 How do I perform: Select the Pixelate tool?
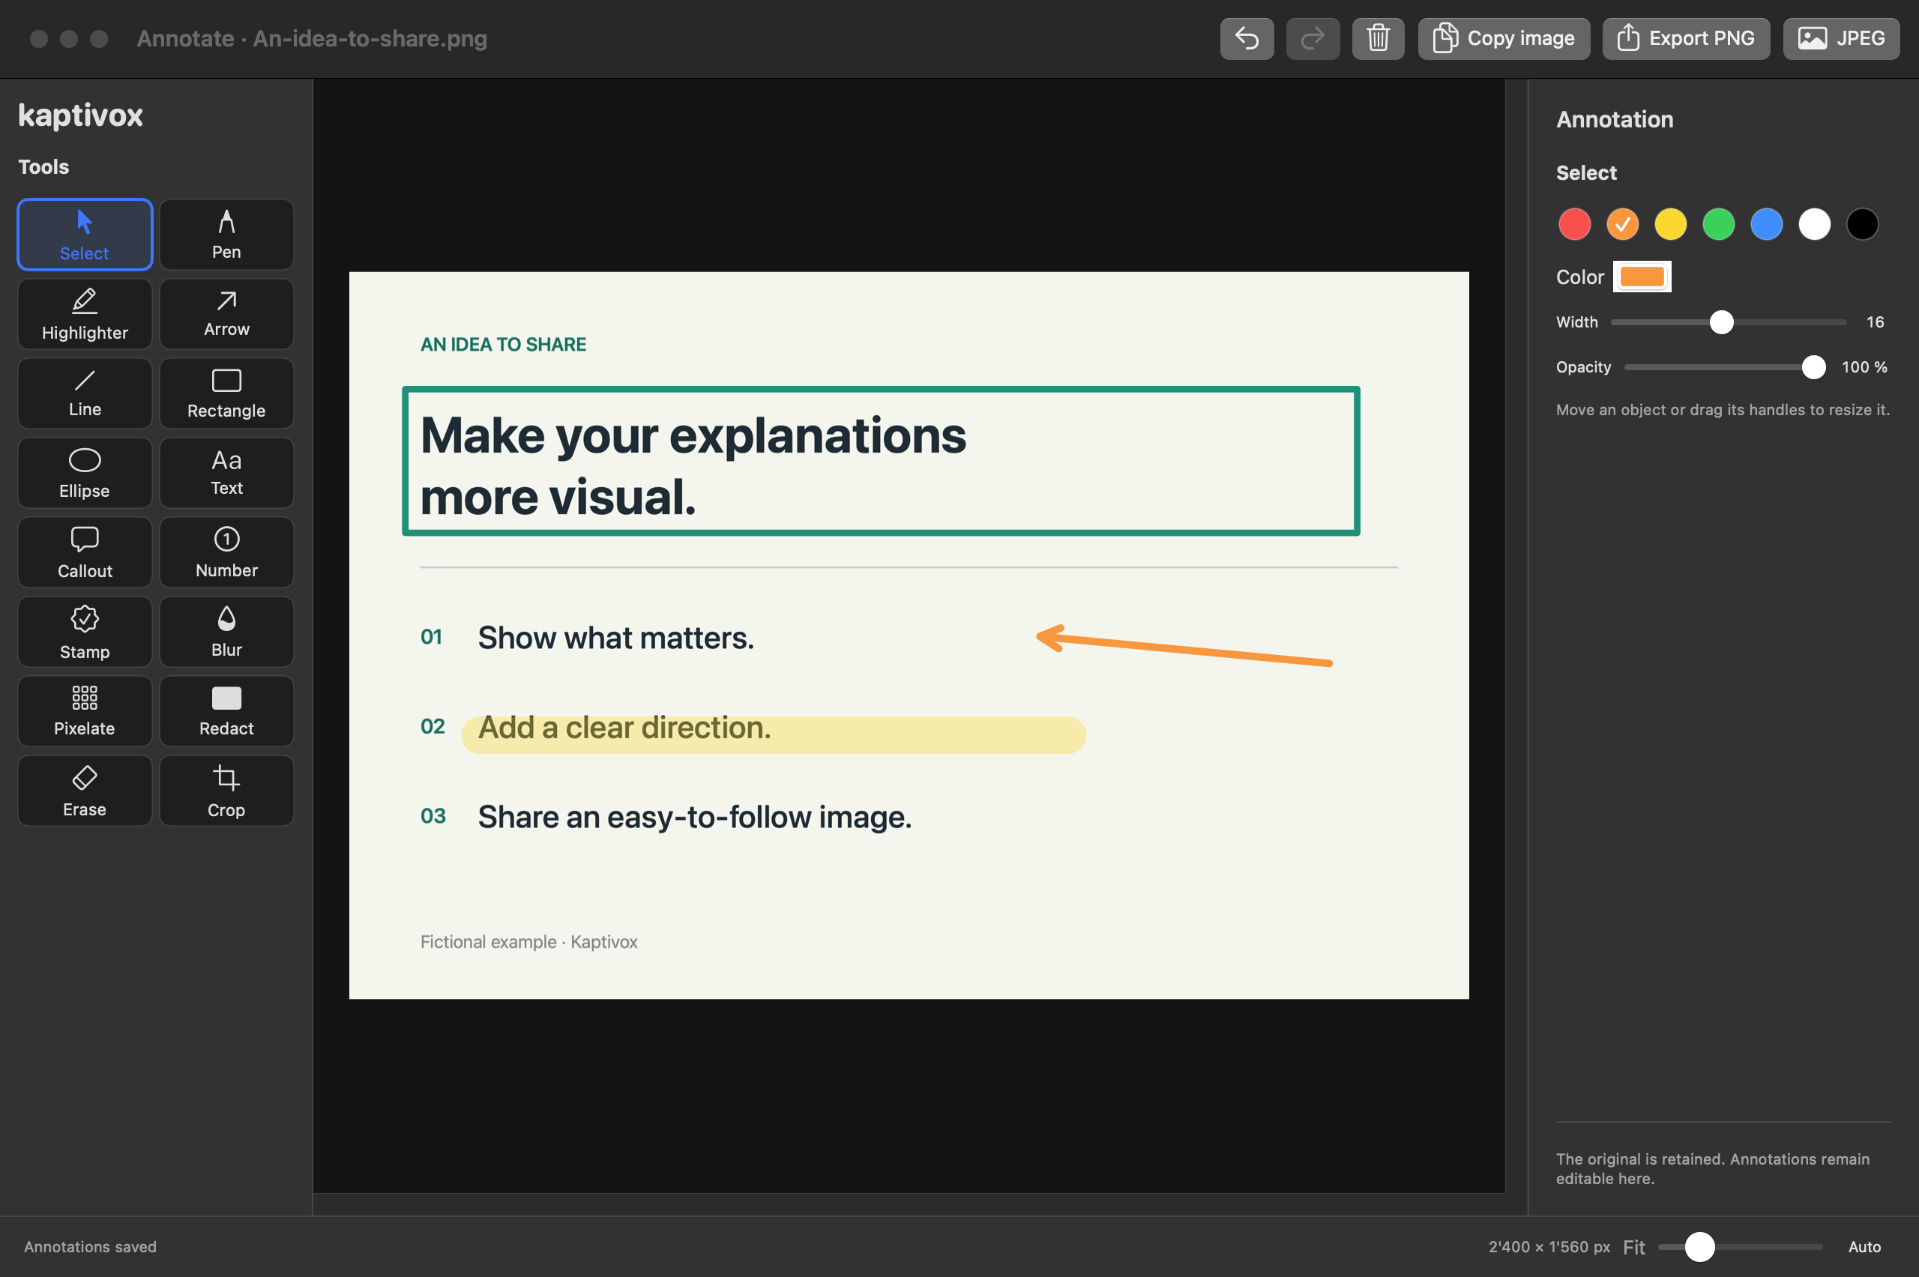[85, 711]
